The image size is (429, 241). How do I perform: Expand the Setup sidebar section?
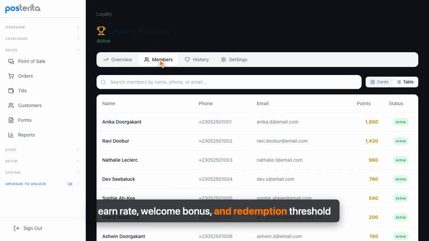43,161
